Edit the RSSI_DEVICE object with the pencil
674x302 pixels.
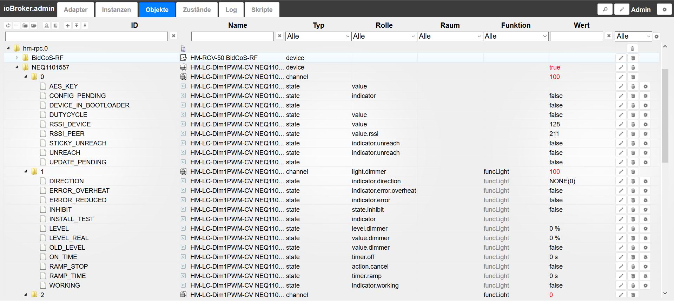(621, 124)
